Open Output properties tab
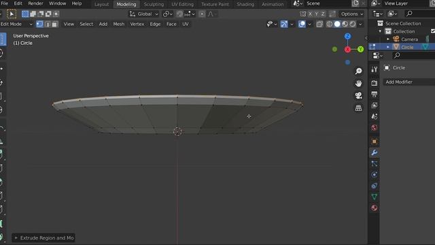The image size is (435, 245). point(375,94)
